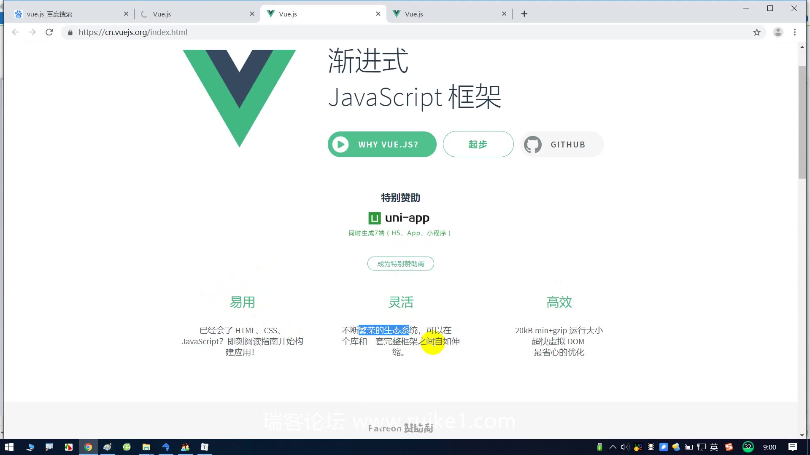Click the vertical scrollbar thumb
Viewport: 810px width, 455px height.
point(802,122)
